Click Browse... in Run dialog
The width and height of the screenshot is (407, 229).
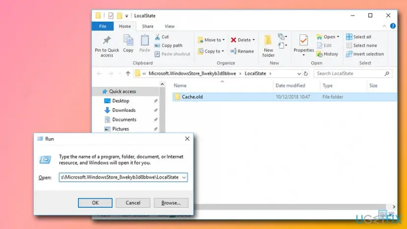[171, 203]
